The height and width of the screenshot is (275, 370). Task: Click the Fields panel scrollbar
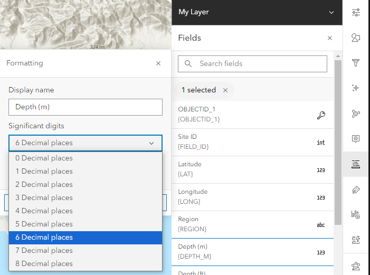pyautogui.click(x=338, y=143)
